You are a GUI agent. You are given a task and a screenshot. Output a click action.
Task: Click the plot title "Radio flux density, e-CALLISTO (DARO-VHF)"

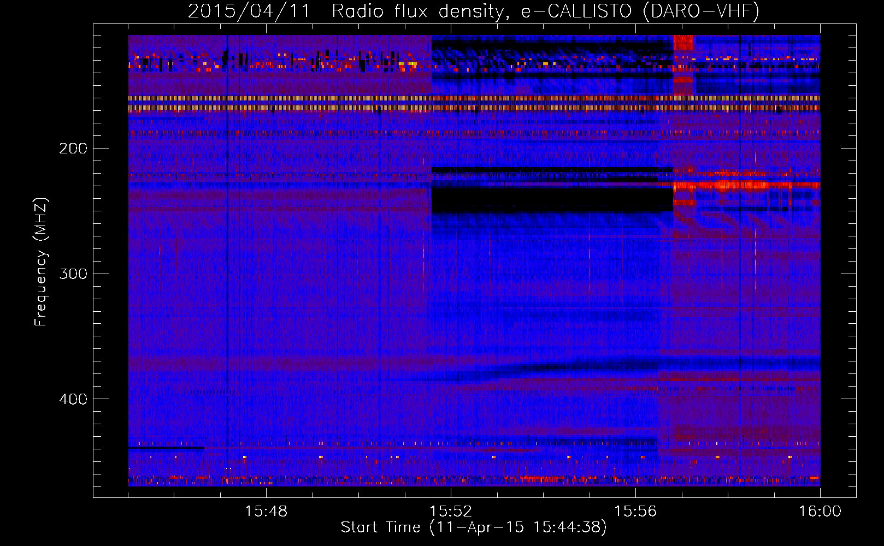pyautogui.click(x=546, y=11)
